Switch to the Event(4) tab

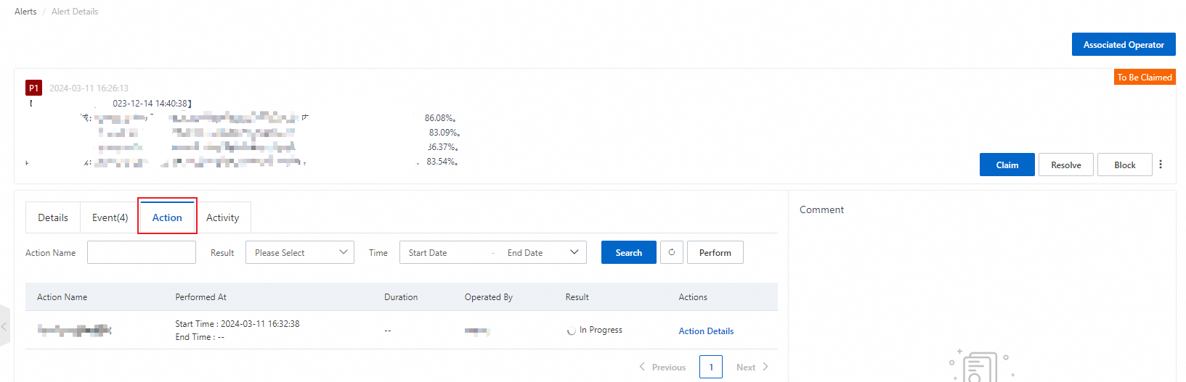pos(110,217)
